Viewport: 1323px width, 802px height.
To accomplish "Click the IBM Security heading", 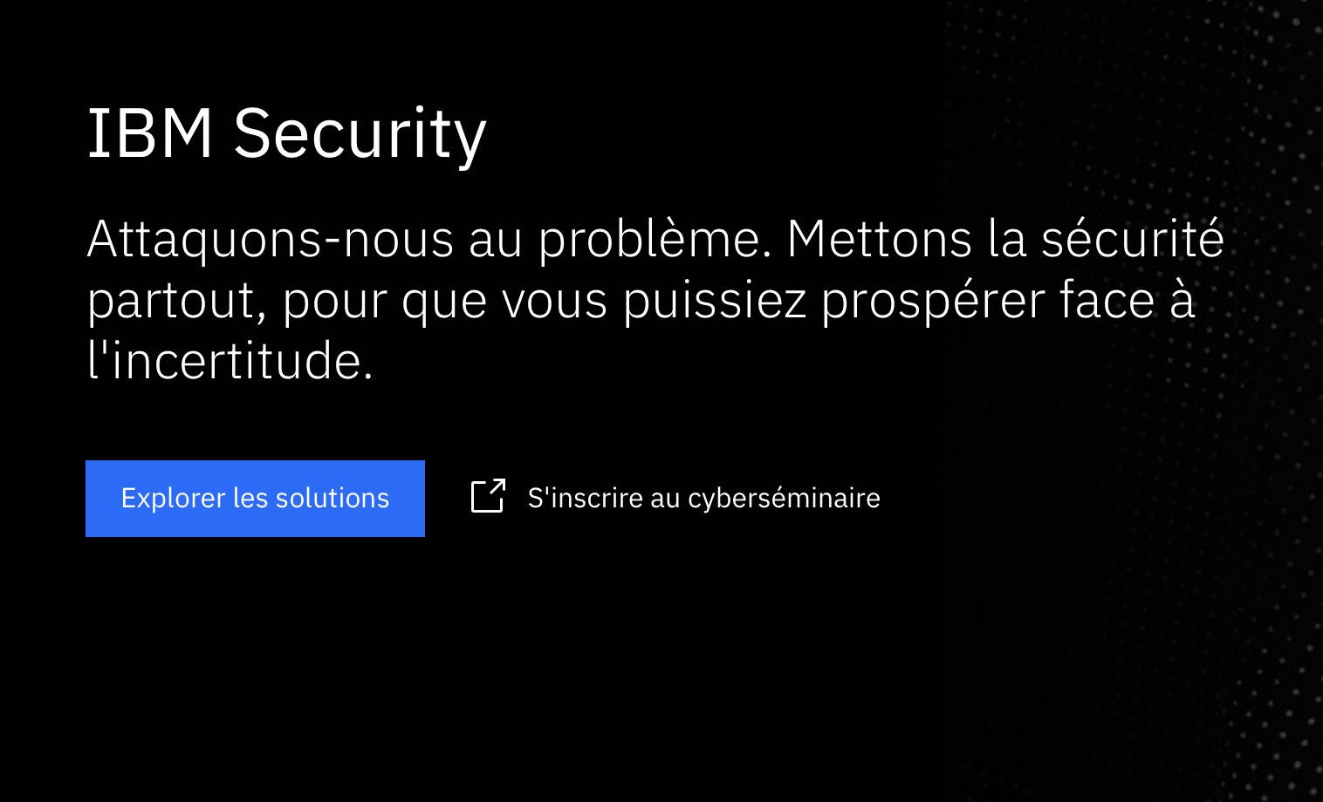I will 287,133.
